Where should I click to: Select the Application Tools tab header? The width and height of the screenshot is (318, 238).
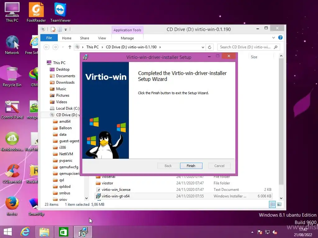pos(127,30)
